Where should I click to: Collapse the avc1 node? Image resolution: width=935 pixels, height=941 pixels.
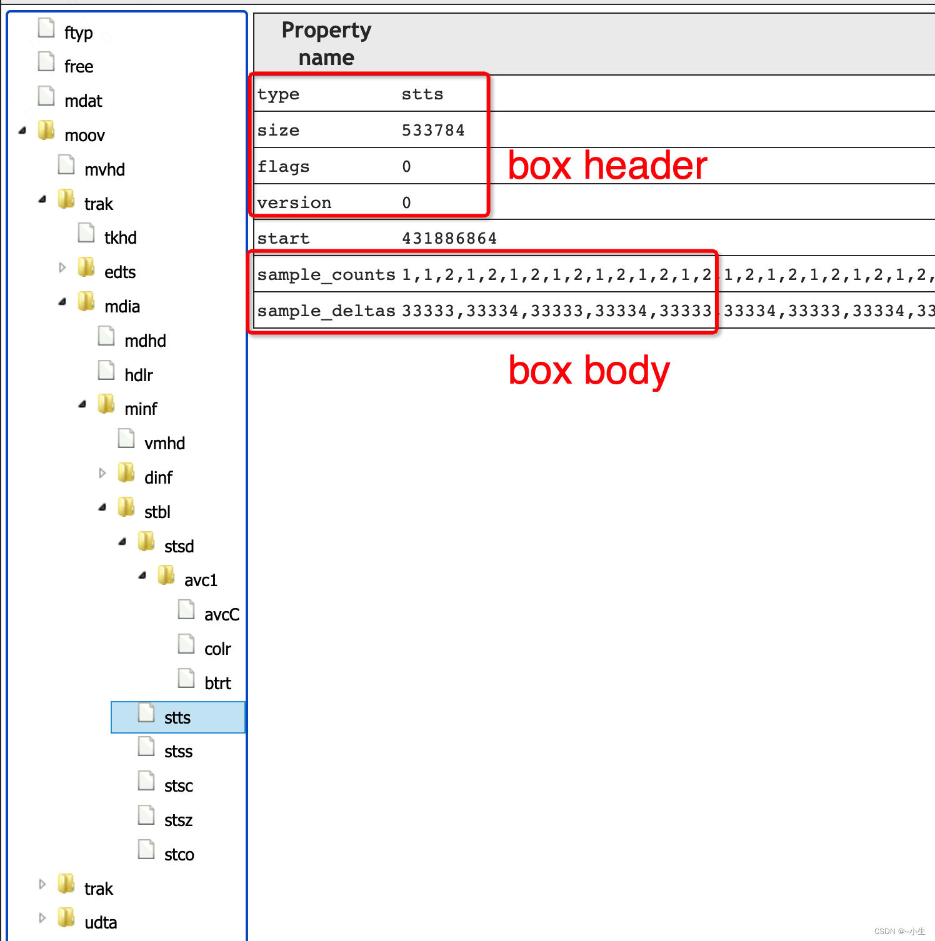(x=142, y=575)
